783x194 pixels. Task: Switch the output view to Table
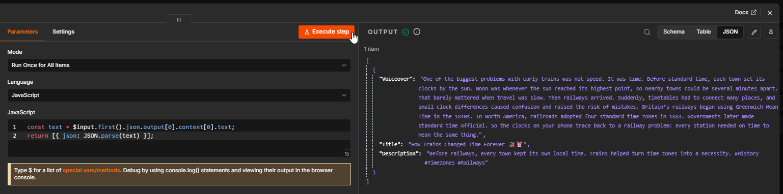[x=704, y=31]
